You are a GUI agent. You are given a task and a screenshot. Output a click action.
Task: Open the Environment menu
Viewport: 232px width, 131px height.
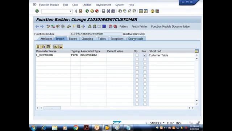point(103,5)
